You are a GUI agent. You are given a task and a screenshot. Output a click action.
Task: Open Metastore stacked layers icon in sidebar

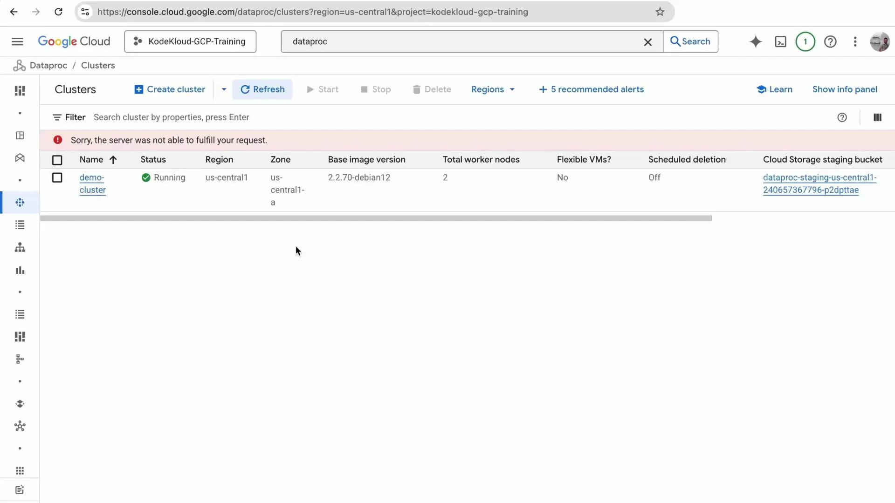pyautogui.click(x=20, y=404)
